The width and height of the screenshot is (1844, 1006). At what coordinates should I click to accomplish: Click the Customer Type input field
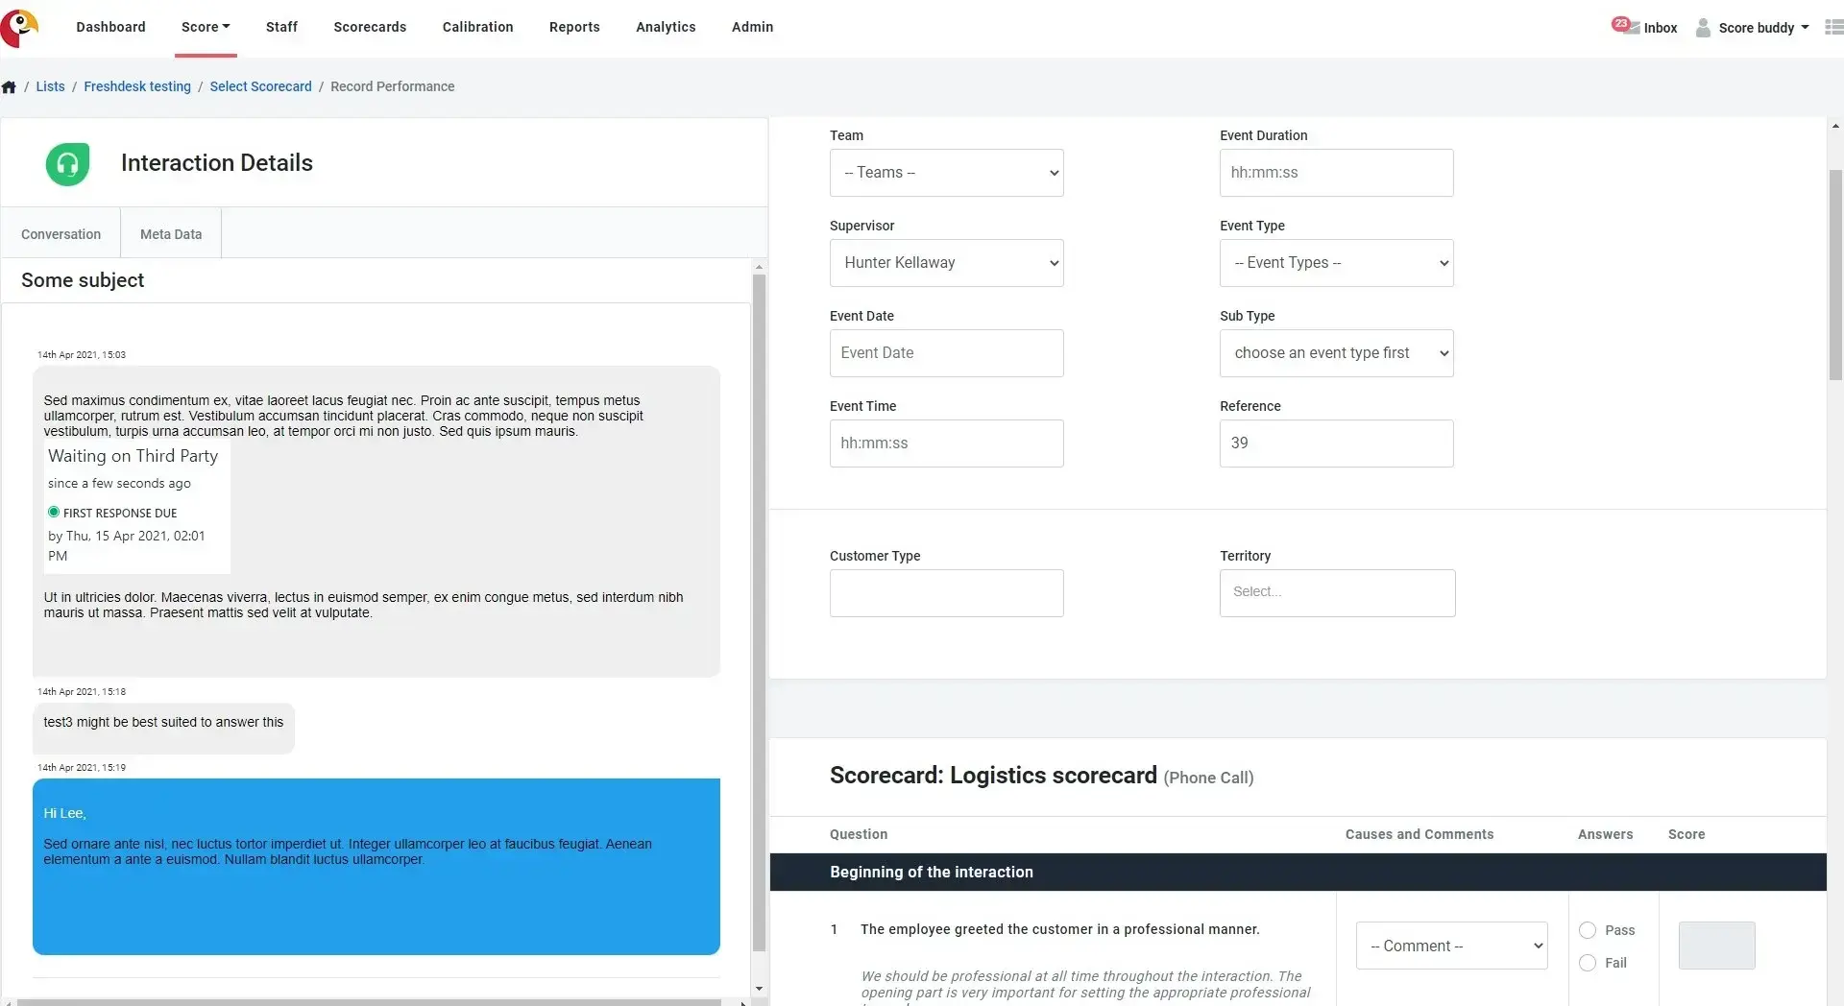pos(946,593)
